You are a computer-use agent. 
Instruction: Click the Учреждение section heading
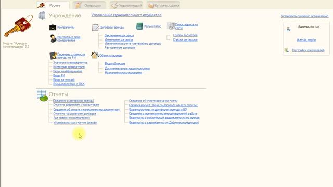(65, 15)
